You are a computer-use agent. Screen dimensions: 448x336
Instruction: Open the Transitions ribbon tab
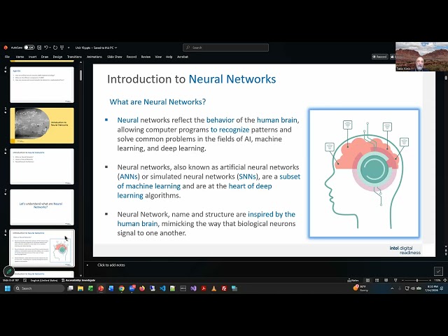[x=74, y=57]
